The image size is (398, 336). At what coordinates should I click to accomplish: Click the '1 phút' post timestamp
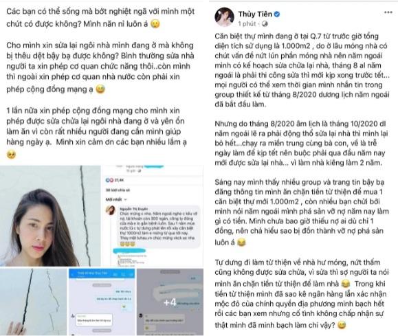[x=247, y=24]
